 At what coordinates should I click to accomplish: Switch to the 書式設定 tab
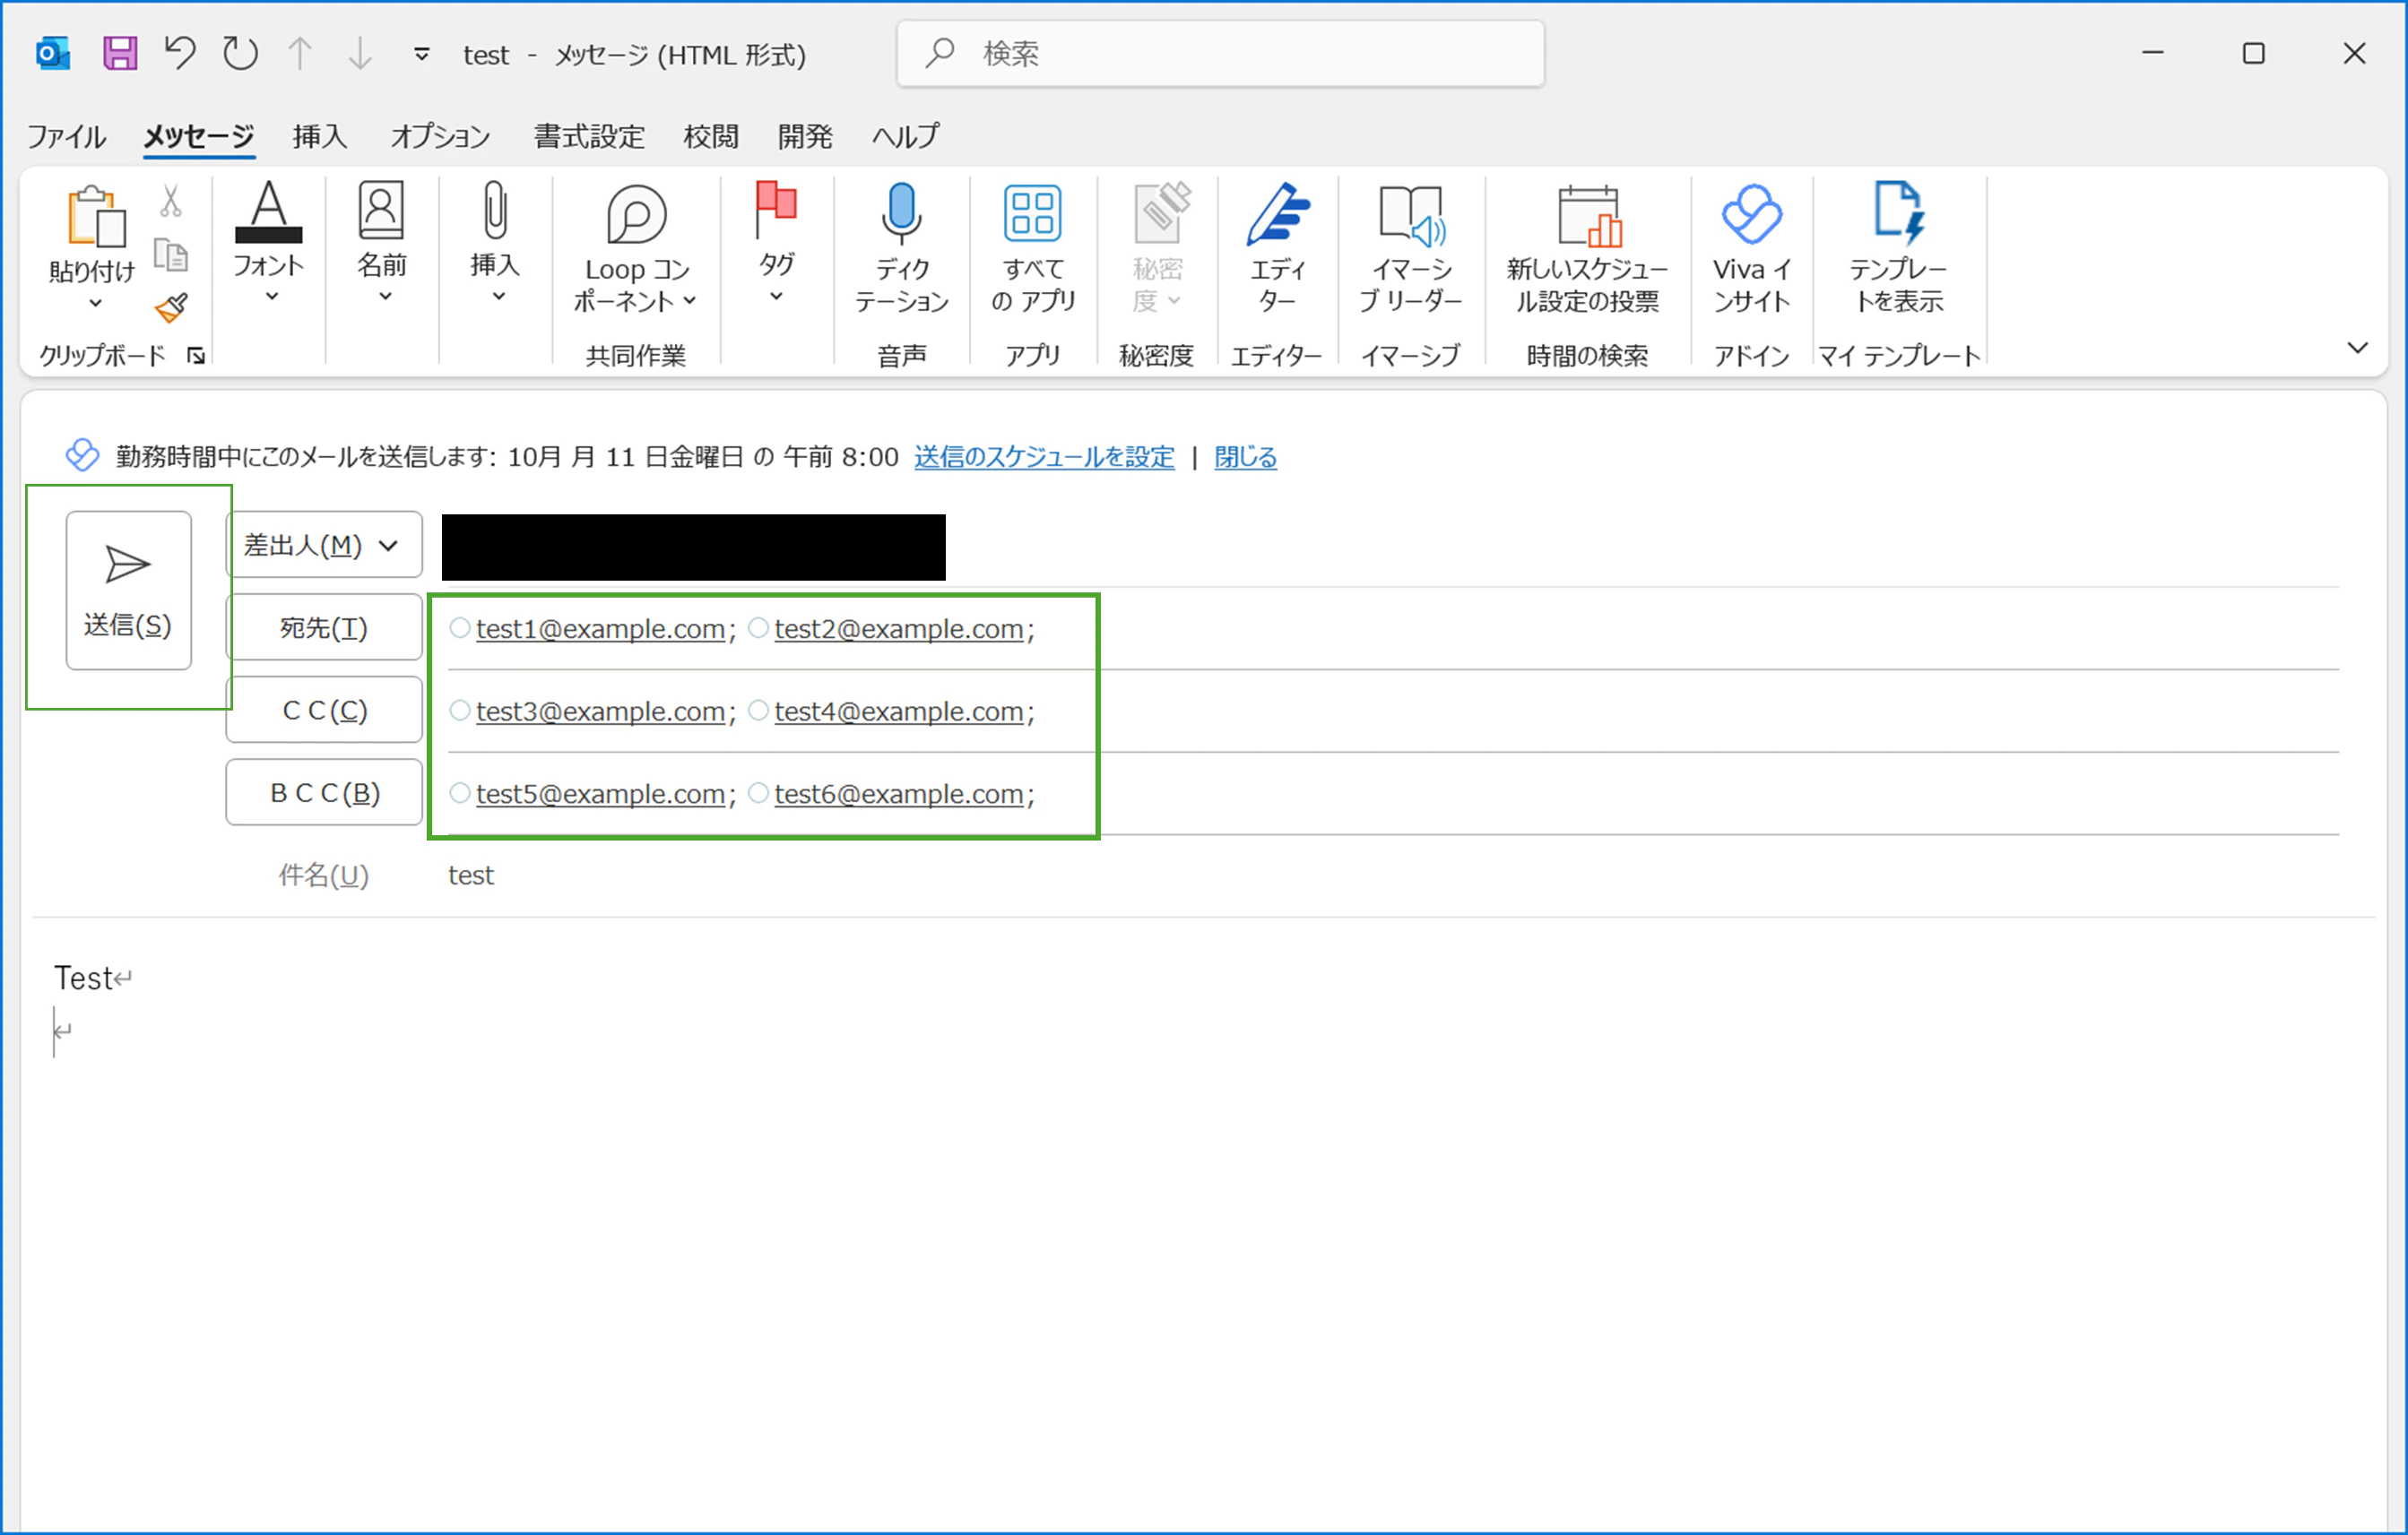(589, 136)
